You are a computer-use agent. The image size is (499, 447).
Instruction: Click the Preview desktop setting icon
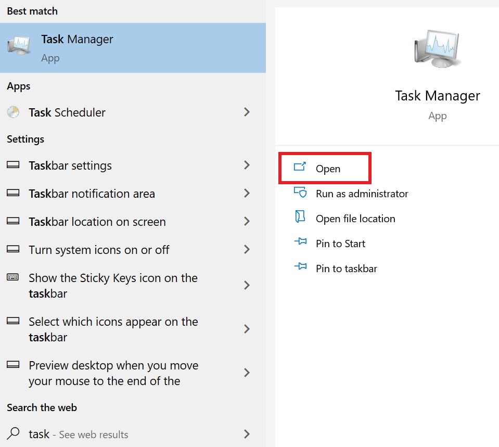coord(13,364)
